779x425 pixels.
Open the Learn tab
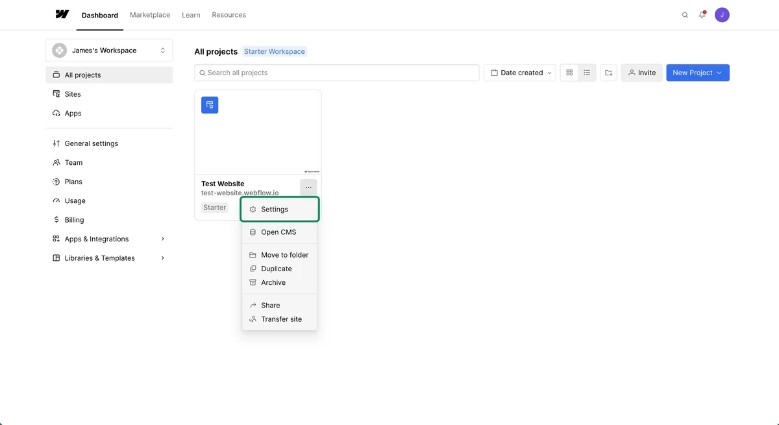point(191,15)
